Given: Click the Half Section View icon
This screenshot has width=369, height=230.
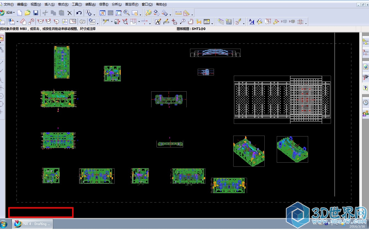Looking at the screenshot, I should (48, 21).
